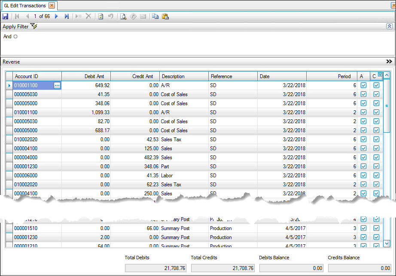Click the Account ID ellipsis lookup button
This screenshot has width=396, height=276.
click(x=57, y=85)
